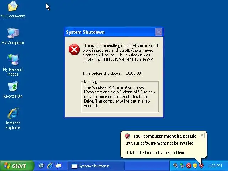The width and height of the screenshot is (228, 171).
Task: Select the Recycle Bin desktop icon
Action: click(13, 90)
